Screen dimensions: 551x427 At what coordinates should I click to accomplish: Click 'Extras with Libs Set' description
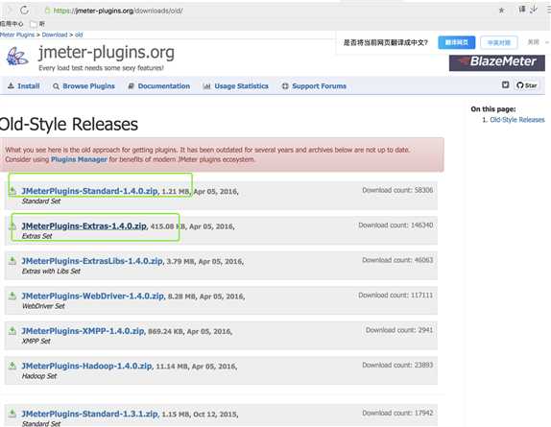click(x=51, y=272)
